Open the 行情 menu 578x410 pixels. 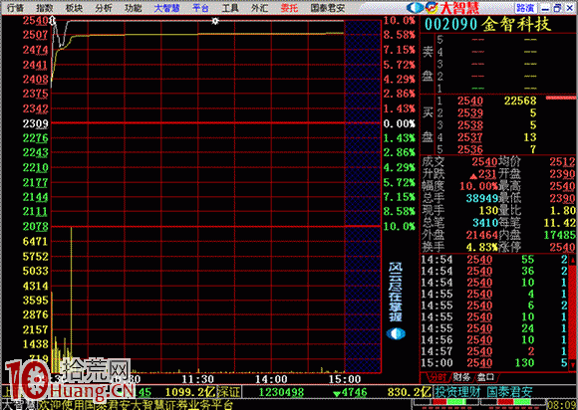click(x=15, y=8)
